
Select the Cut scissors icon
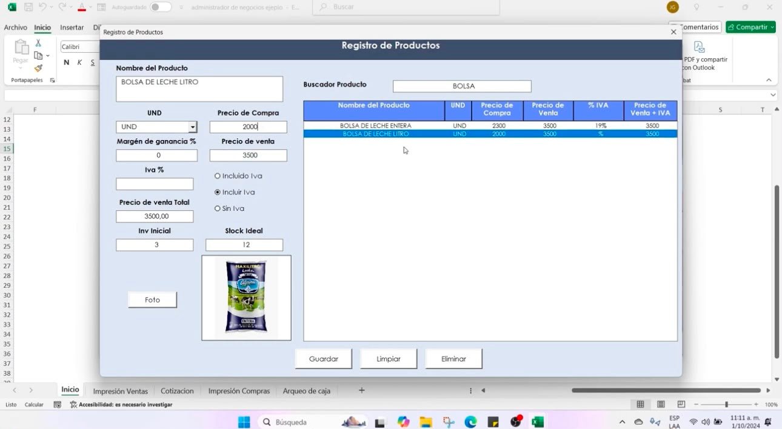pos(38,43)
